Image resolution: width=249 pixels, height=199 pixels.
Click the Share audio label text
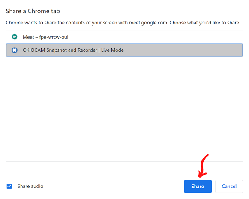[30, 186]
